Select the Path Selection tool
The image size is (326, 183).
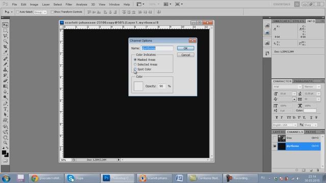(5, 114)
